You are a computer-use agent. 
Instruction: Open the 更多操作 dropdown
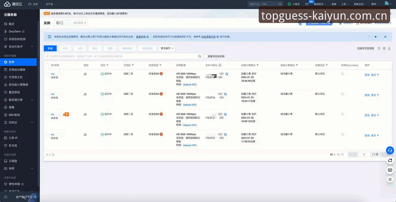click(x=167, y=48)
